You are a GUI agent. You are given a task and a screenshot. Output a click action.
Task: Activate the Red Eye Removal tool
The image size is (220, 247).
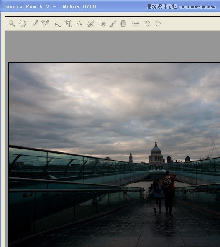coord(102,23)
